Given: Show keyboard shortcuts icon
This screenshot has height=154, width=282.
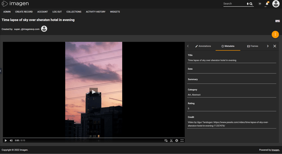Looking at the screenshot, I should click(x=278, y=21).
